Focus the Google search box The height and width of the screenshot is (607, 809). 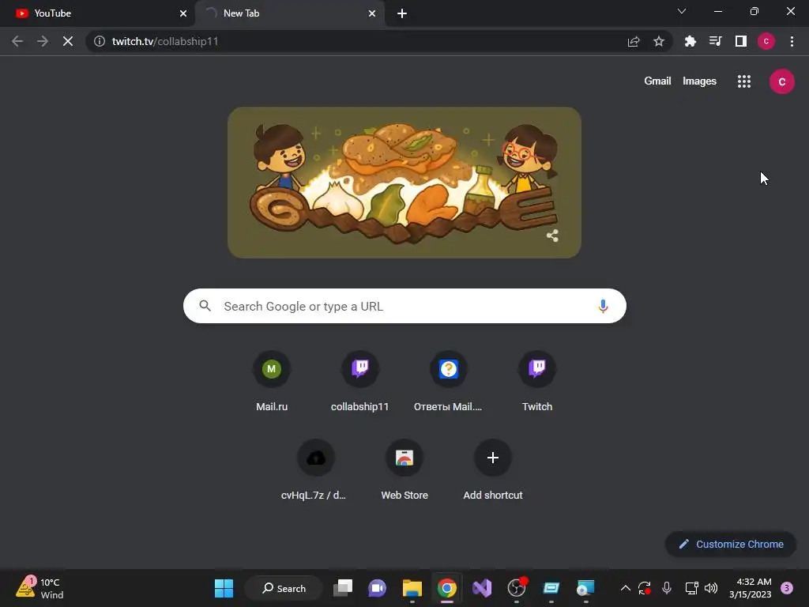click(404, 306)
